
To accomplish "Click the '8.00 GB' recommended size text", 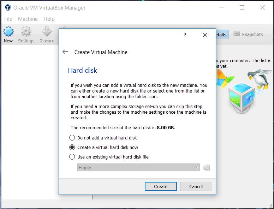I will 165,127.
